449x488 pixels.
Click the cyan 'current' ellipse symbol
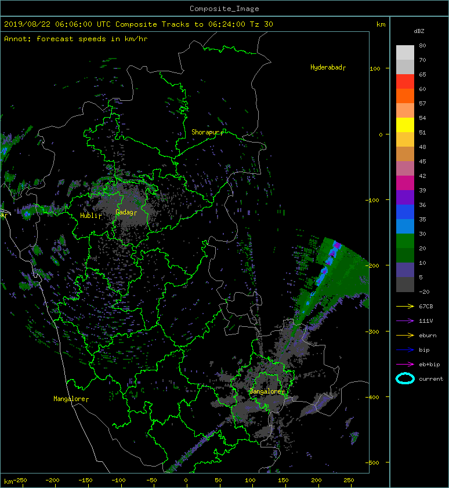(405, 379)
